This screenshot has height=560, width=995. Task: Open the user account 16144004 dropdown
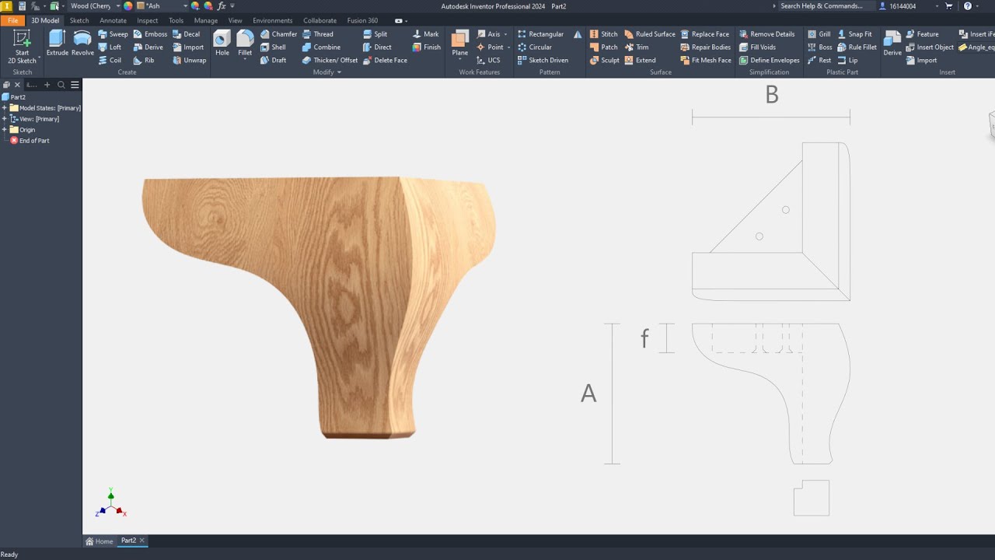[x=937, y=6]
